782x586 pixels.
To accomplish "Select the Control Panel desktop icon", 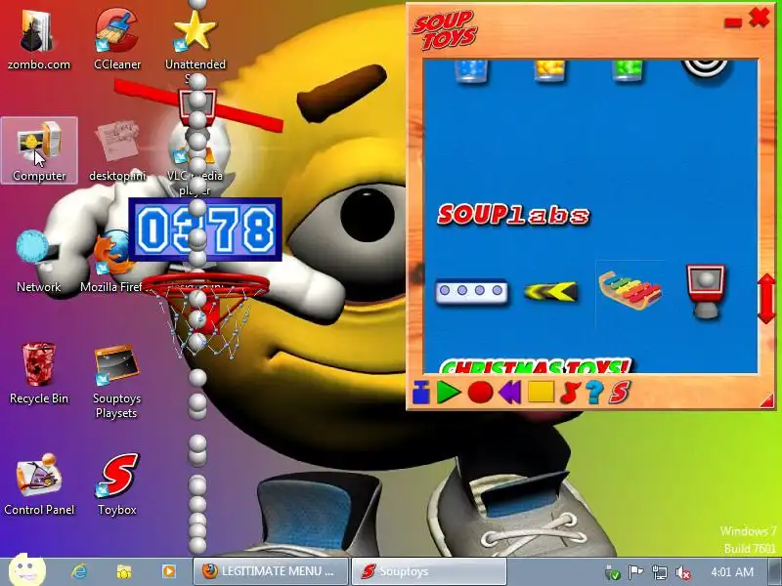I will click(x=39, y=484).
